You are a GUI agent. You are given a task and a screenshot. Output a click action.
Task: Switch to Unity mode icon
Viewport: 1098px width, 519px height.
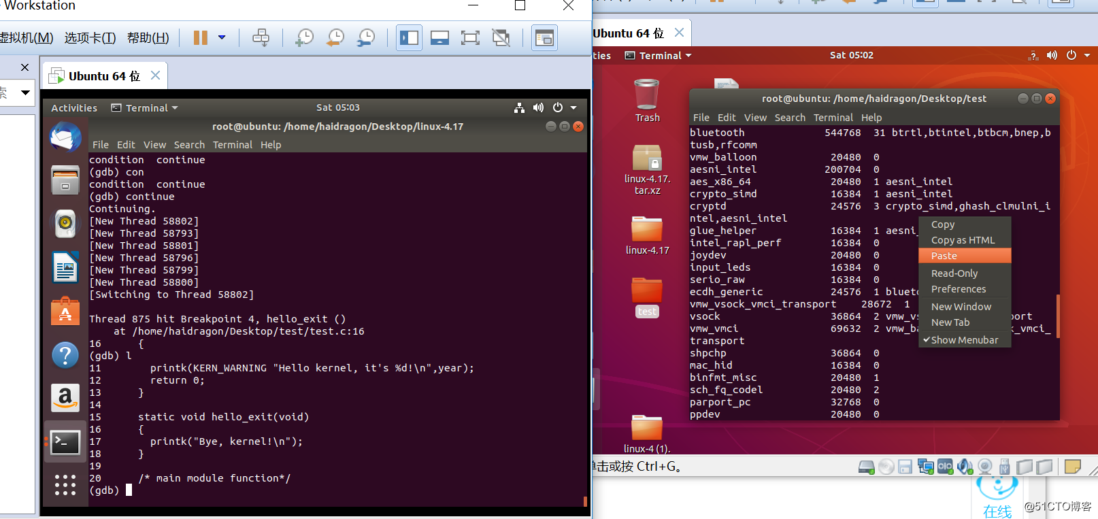[501, 37]
